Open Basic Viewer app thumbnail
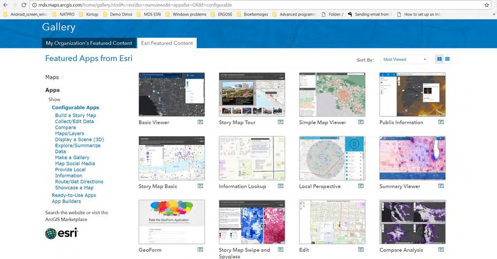 pos(171,95)
